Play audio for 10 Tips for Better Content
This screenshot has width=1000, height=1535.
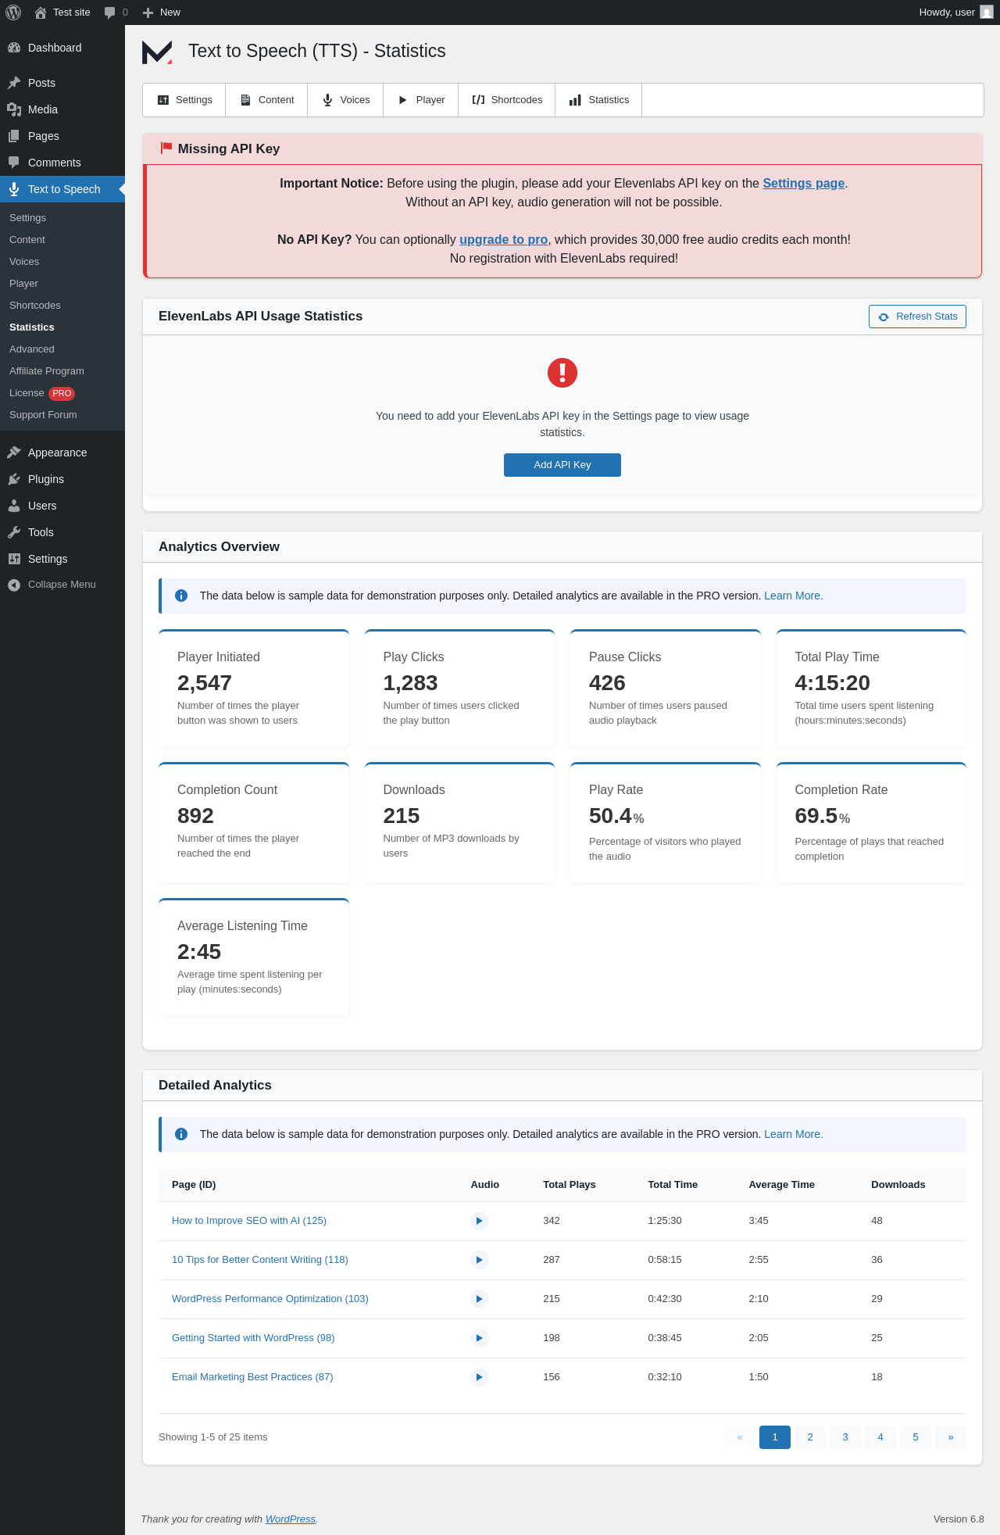tap(480, 1260)
